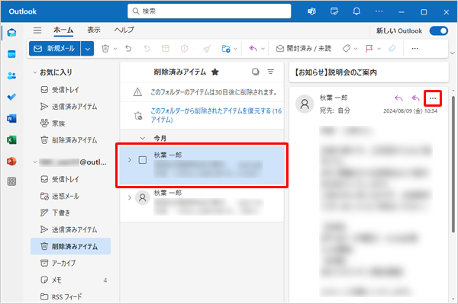Open the To Do checkmark icon
Screen dimensions: 458x304
pyautogui.click(x=11, y=97)
